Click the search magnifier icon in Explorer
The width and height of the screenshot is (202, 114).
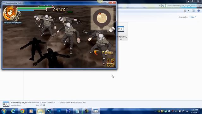pyautogui.click(x=200, y=6)
